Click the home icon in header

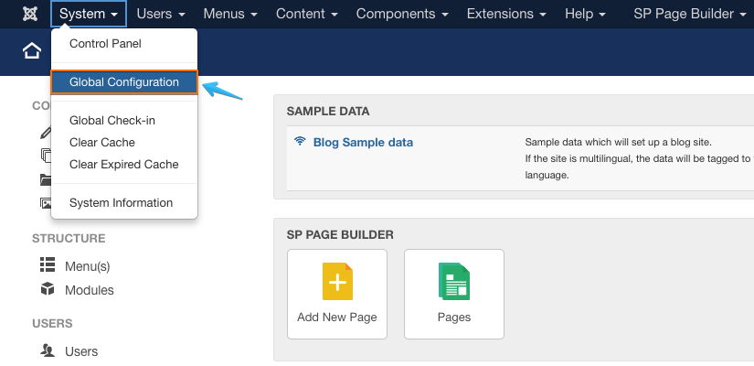click(x=32, y=51)
